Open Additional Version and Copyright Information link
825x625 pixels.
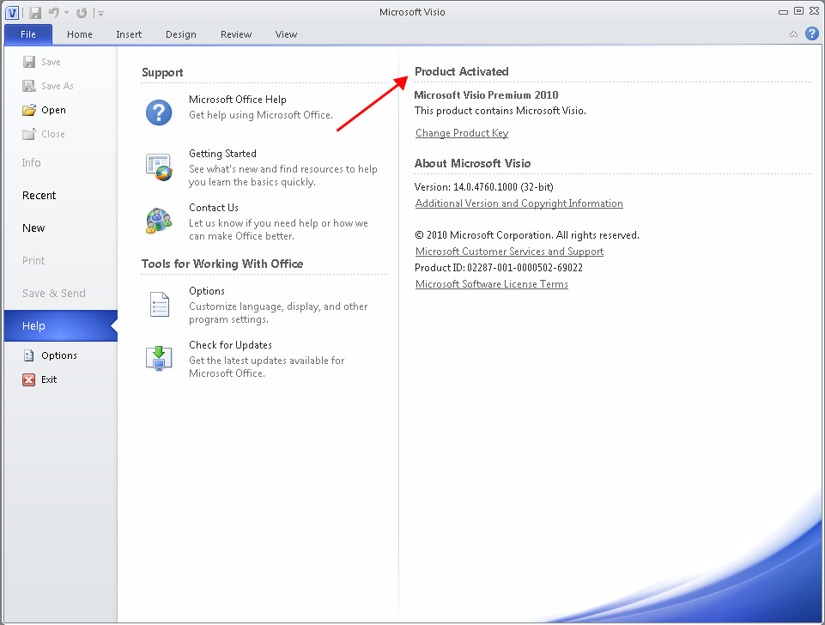coord(519,203)
